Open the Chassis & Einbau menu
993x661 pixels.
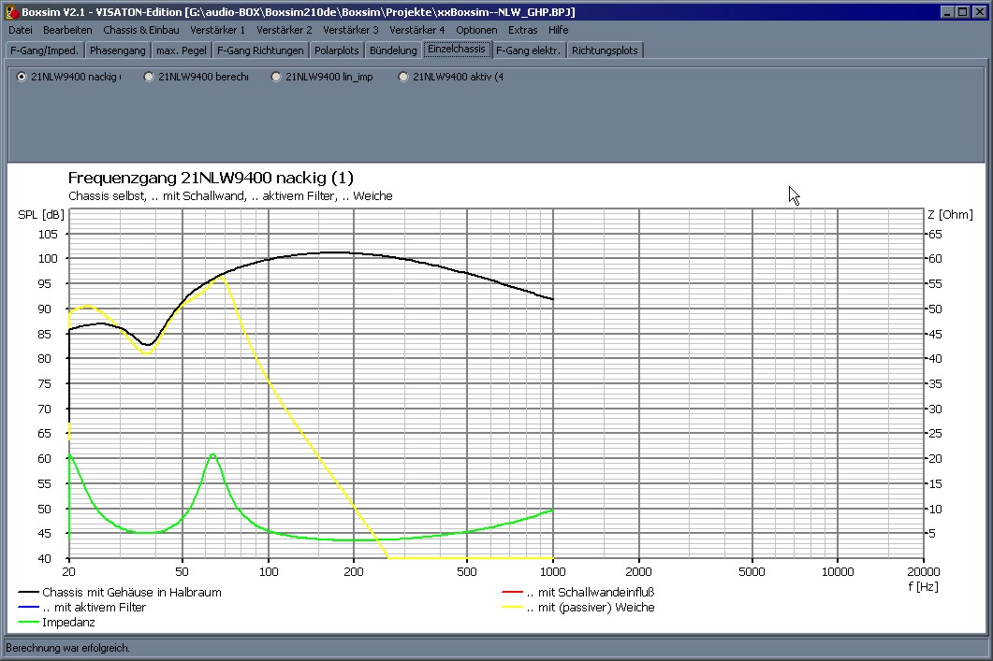(141, 30)
